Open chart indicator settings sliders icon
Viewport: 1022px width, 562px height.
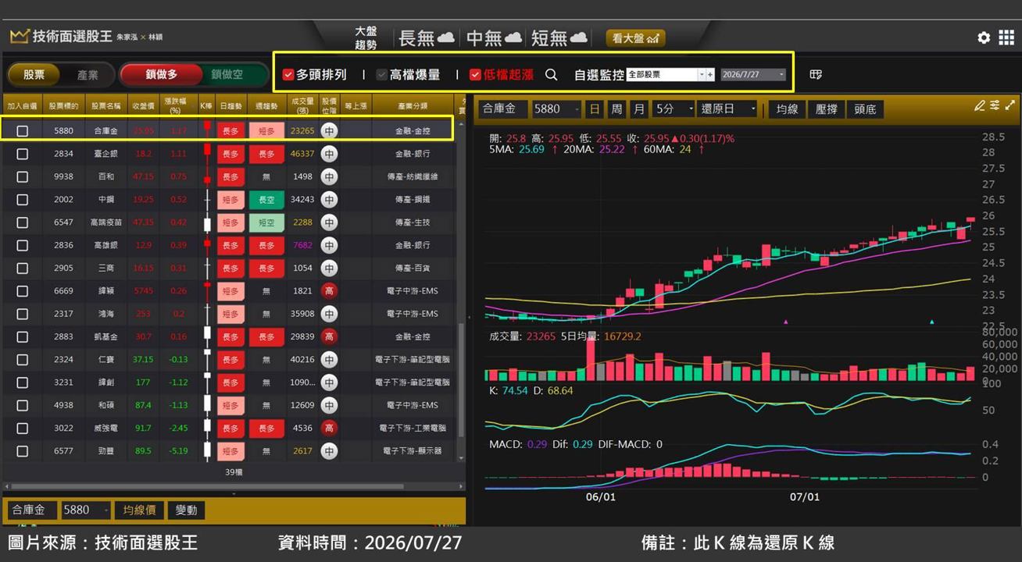(x=995, y=105)
